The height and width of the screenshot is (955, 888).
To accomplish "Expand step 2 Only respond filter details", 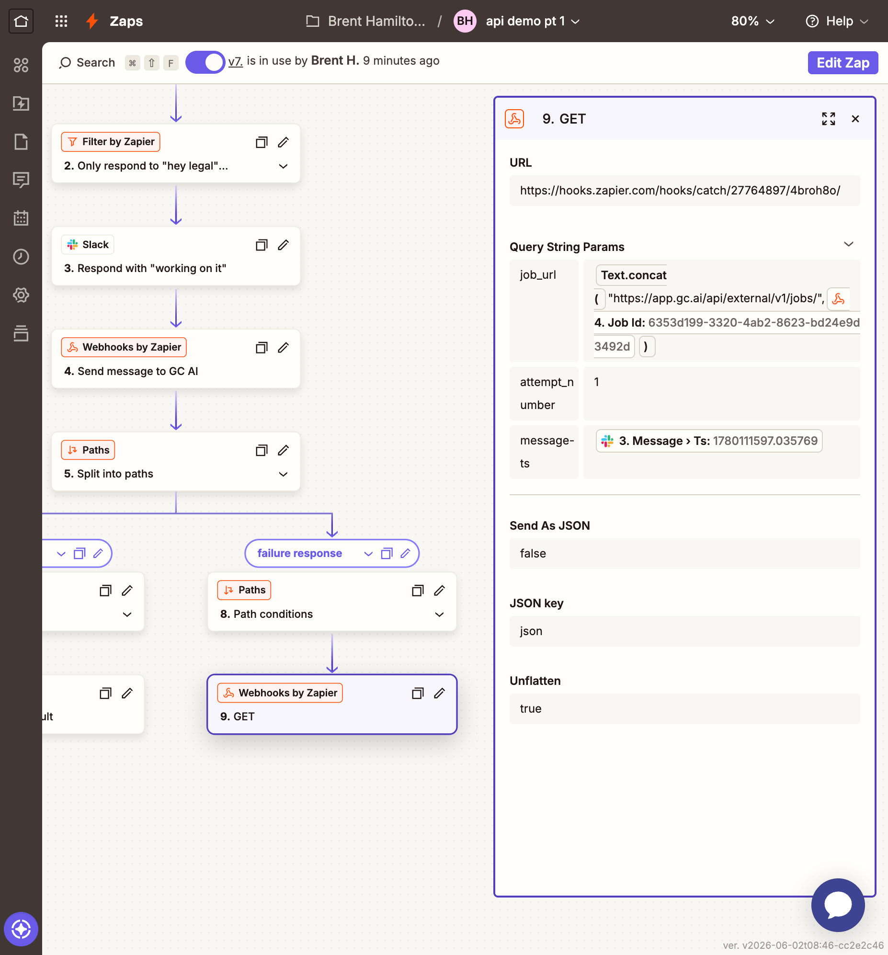I will (x=284, y=166).
